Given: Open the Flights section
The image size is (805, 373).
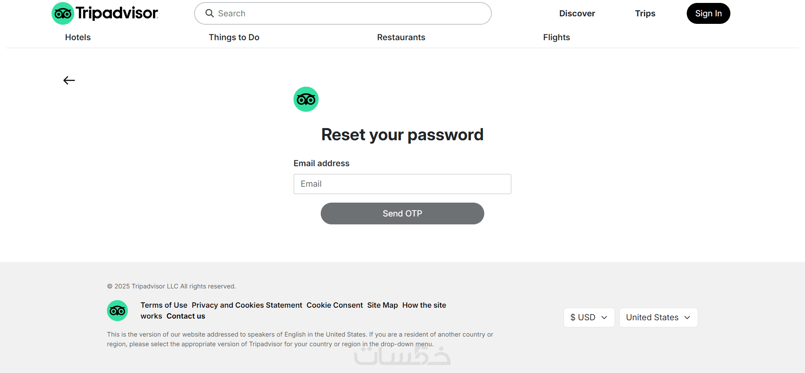Looking at the screenshot, I should point(556,37).
